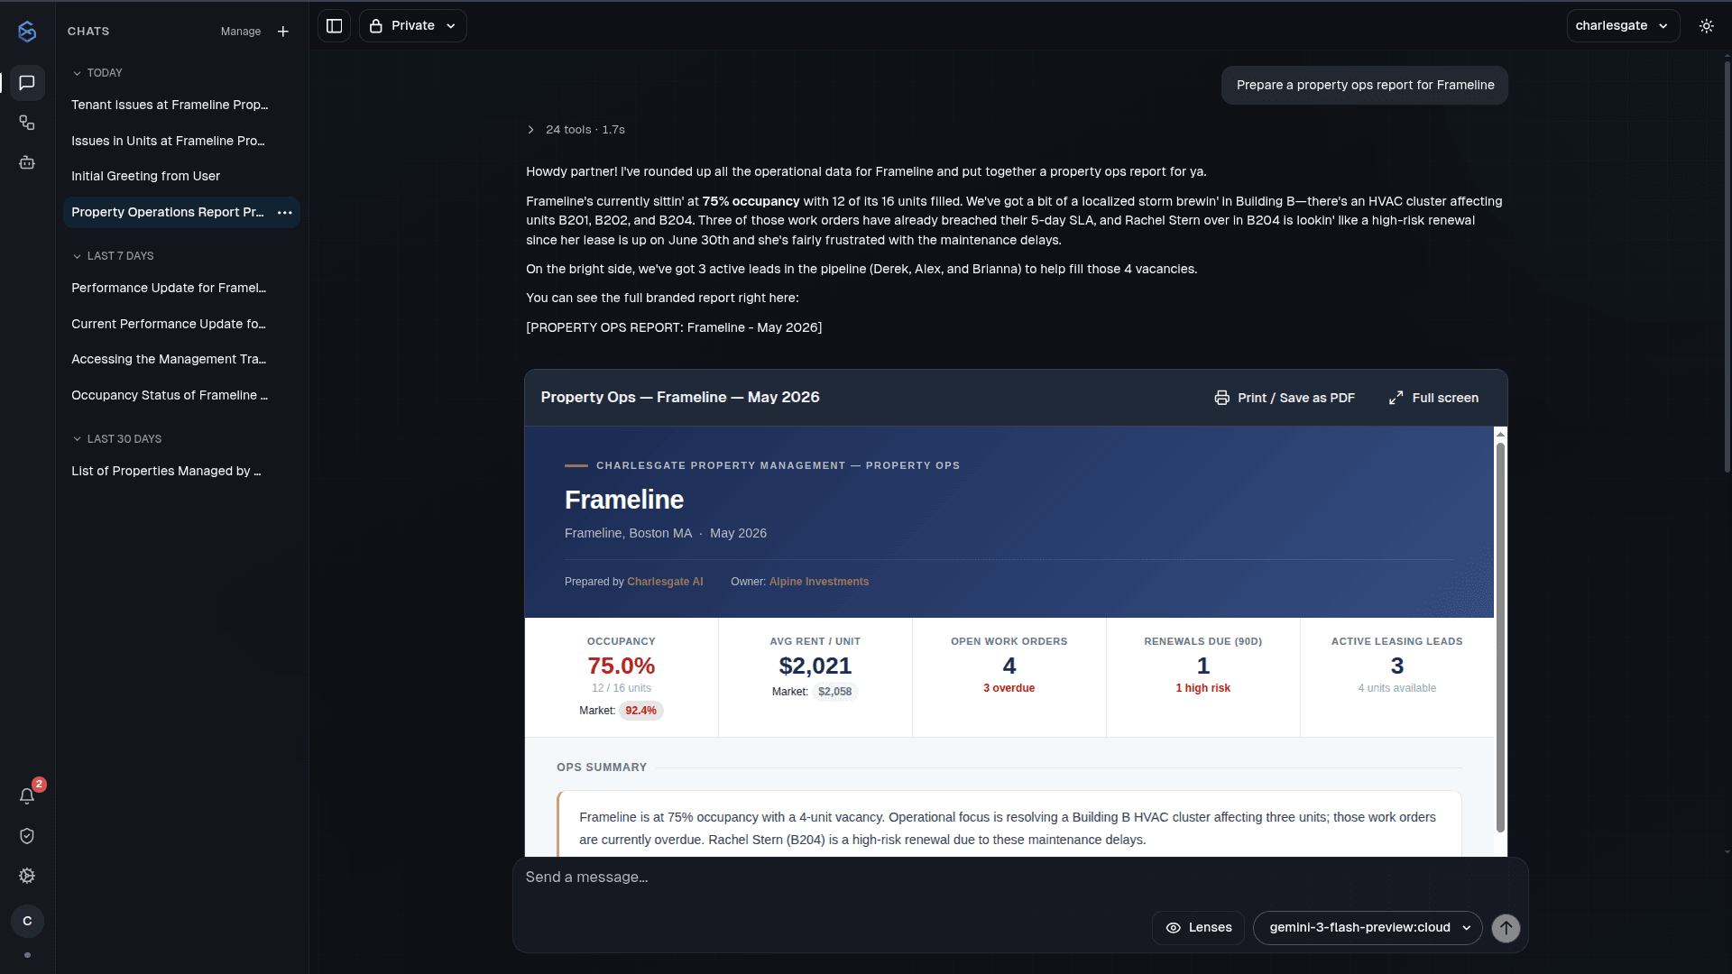Start a new chat with plus icon
This screenshot has height=974, width=1732.
(x=283, y=32)
